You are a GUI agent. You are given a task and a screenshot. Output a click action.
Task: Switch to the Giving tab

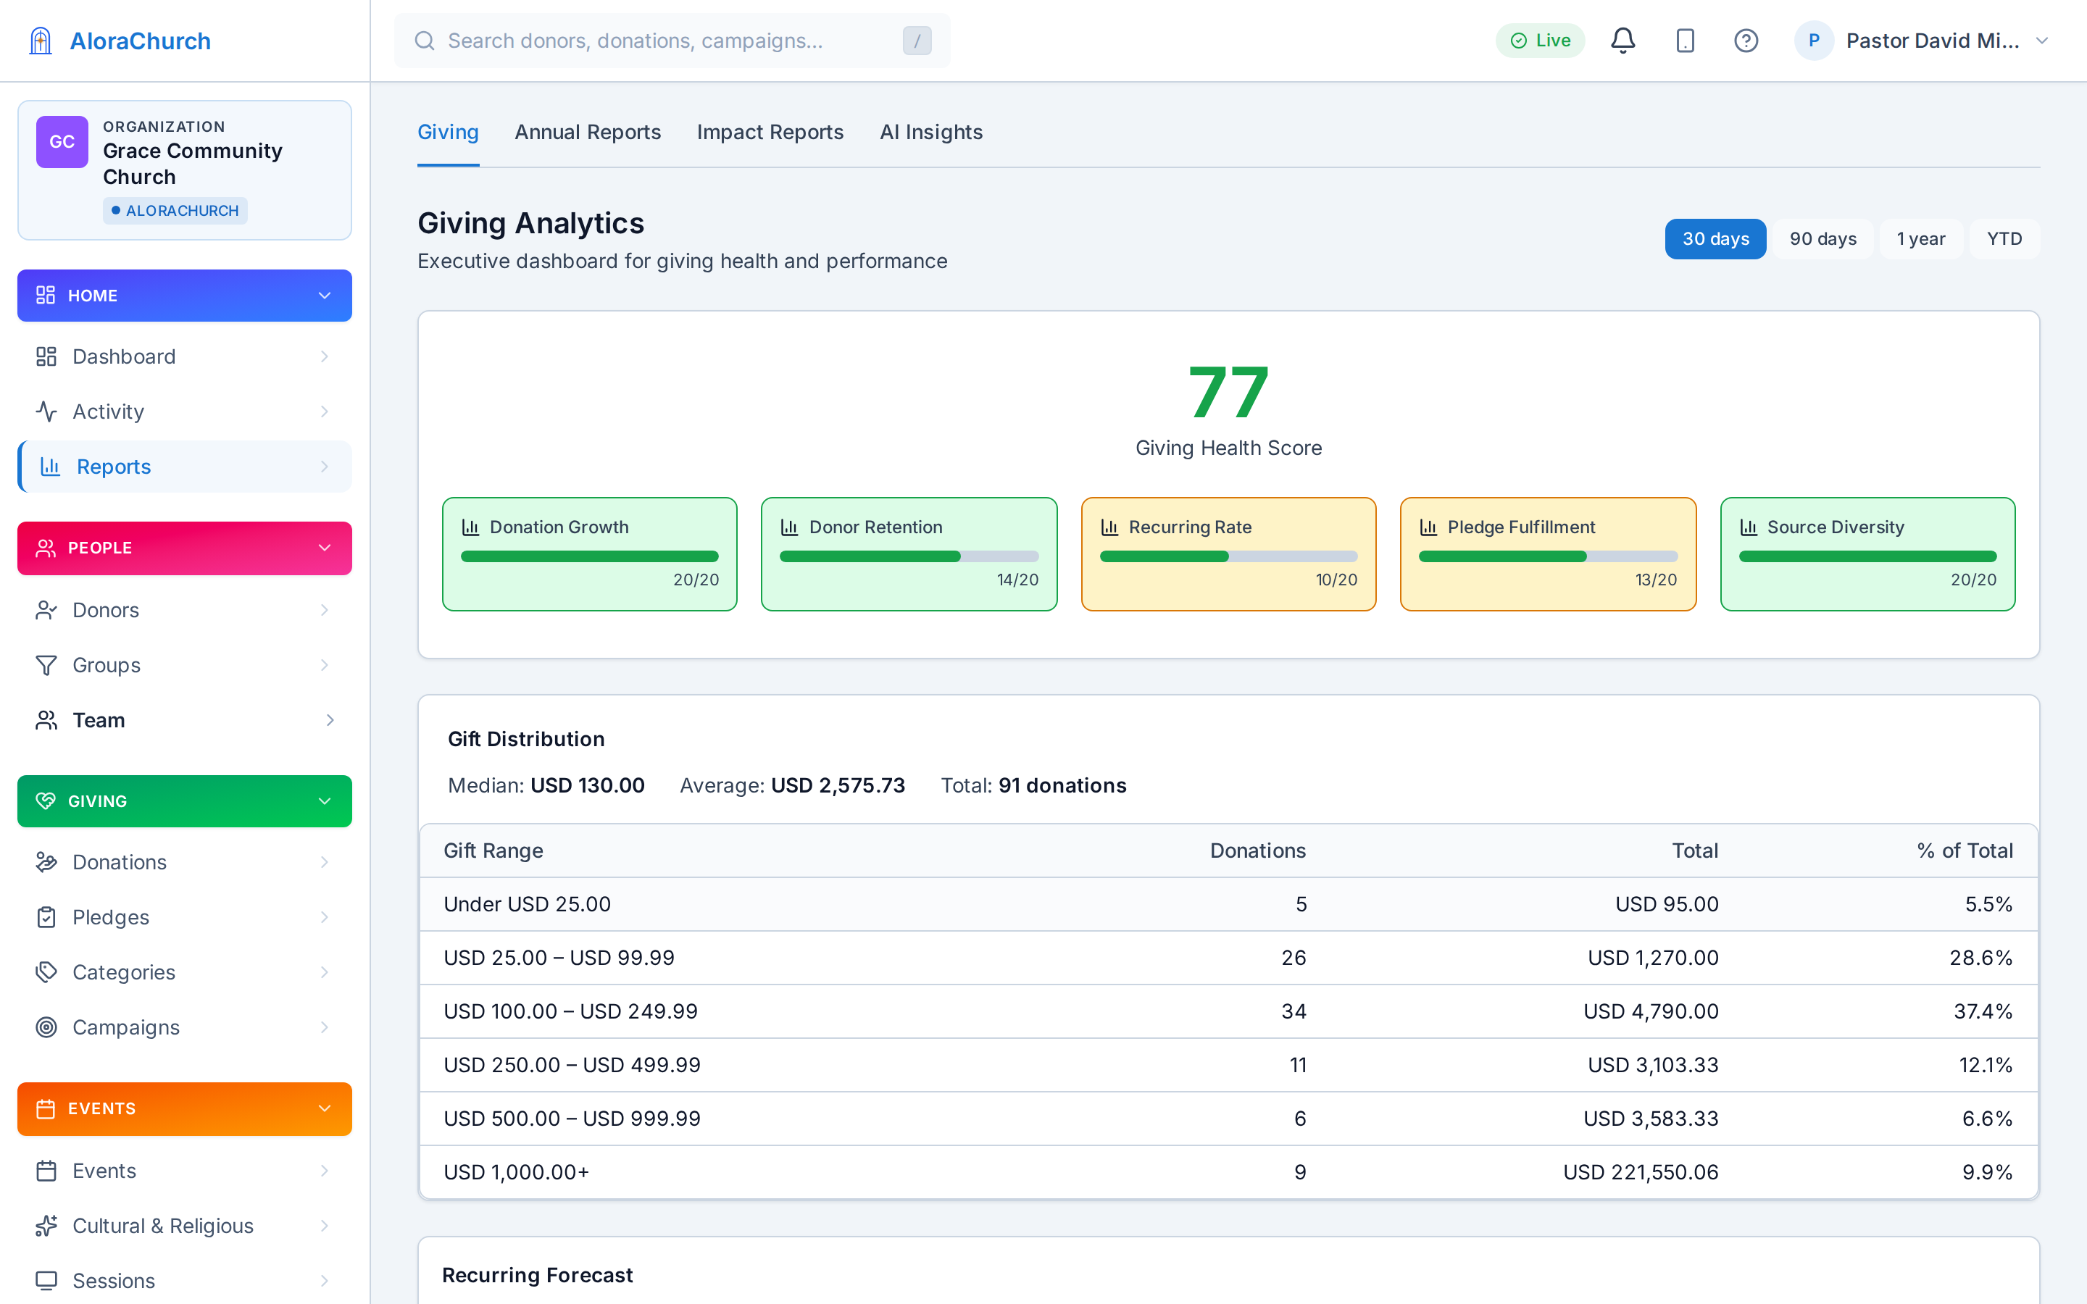[x=448, y=132]
